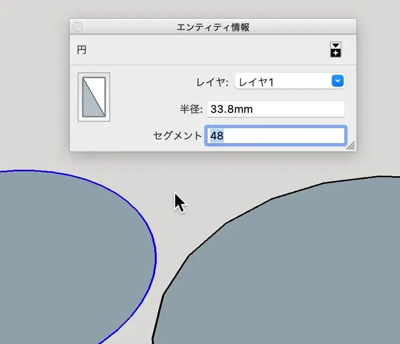400x344 pixels.
Task: Click the material face swatch thumbnail
Action: 94,97
